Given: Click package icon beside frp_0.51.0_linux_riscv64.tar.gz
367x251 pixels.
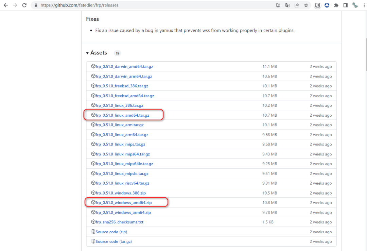Looking at the screenshot, I should (x=93, y=183).
